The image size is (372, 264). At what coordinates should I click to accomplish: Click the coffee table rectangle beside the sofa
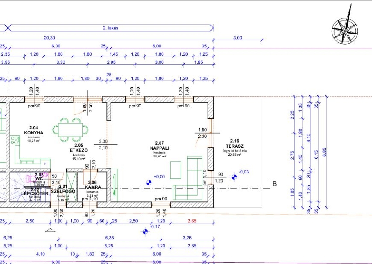(x=176, y=170)
